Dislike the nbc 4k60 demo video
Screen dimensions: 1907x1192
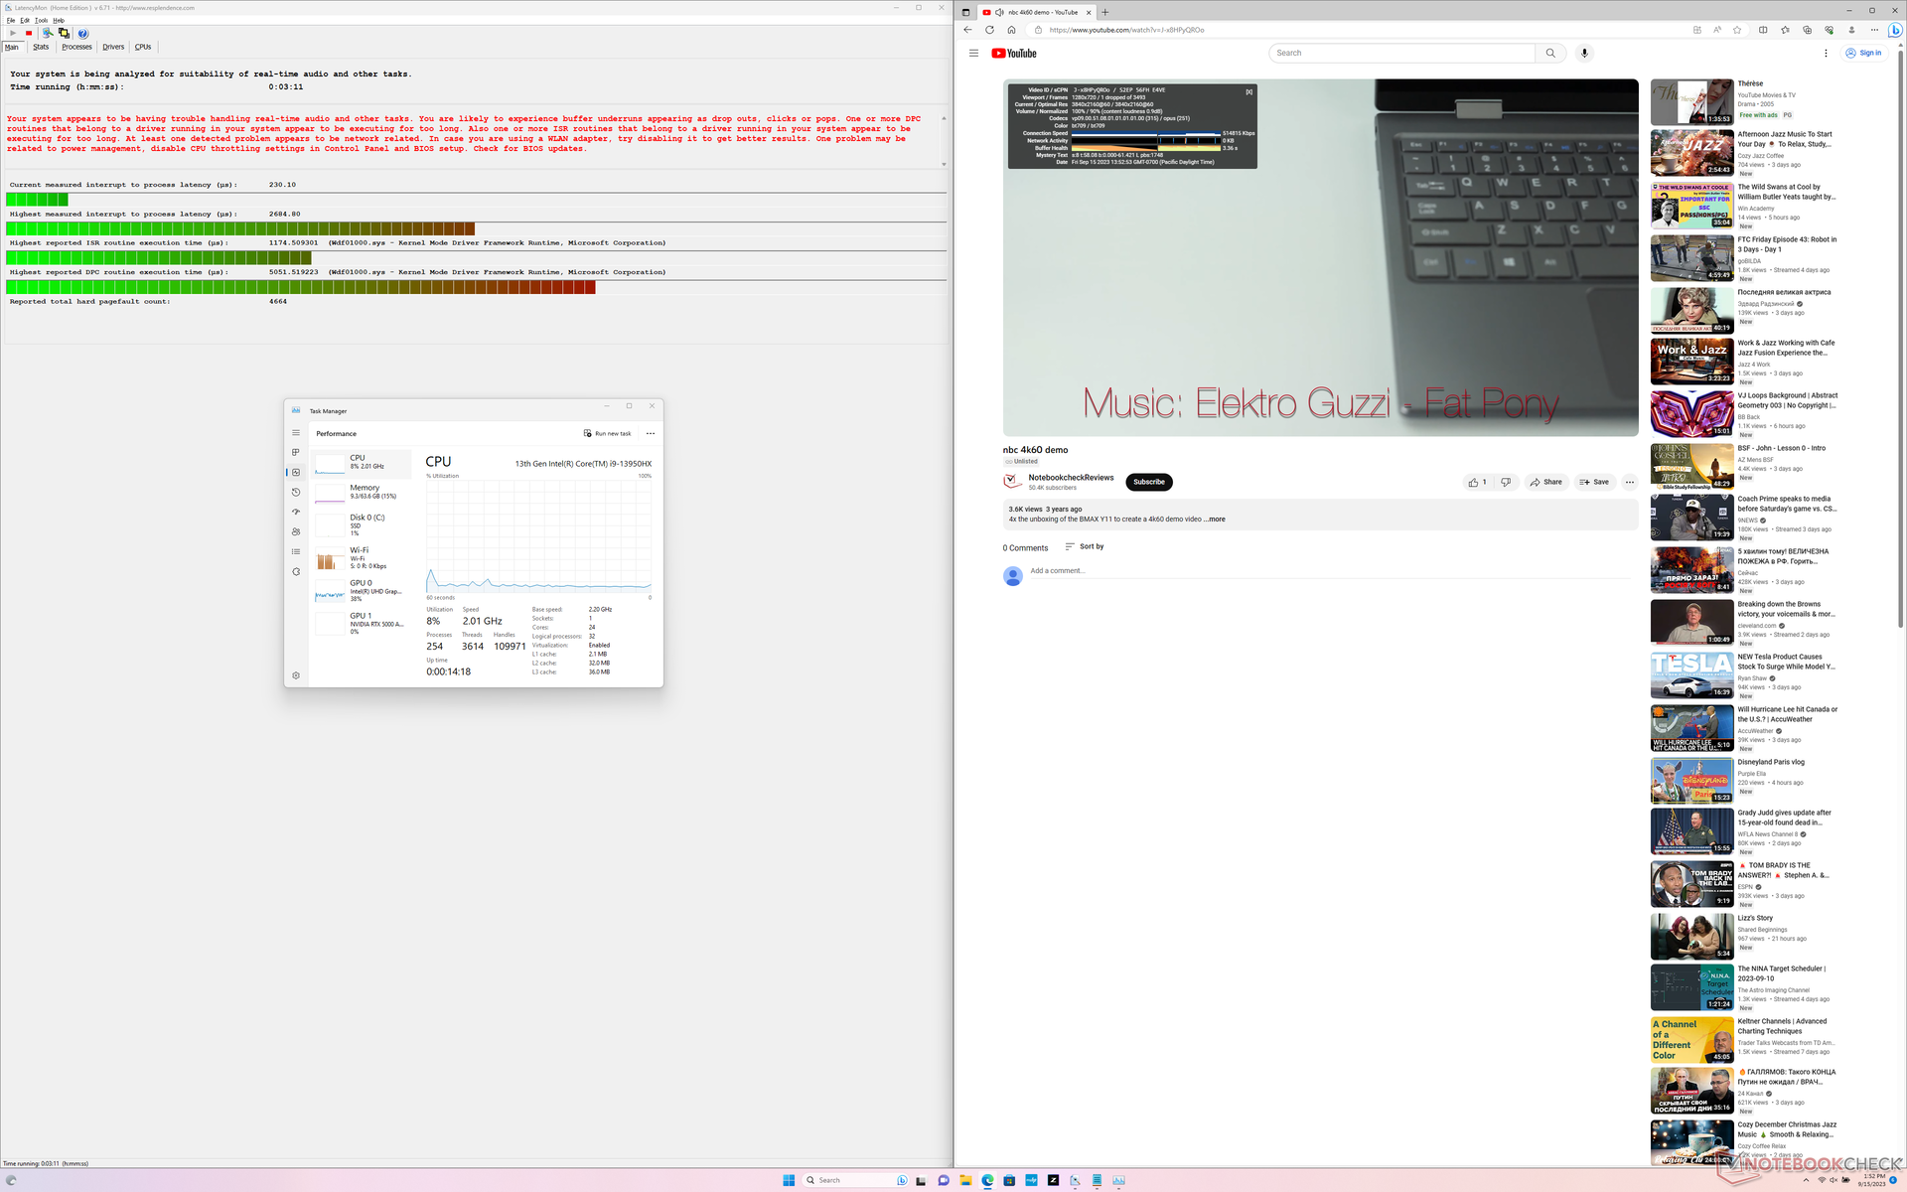1506,482
